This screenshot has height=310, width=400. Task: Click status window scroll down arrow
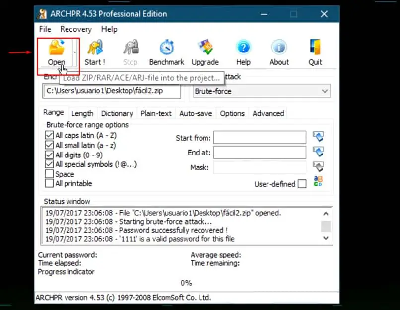coord(326,238)
